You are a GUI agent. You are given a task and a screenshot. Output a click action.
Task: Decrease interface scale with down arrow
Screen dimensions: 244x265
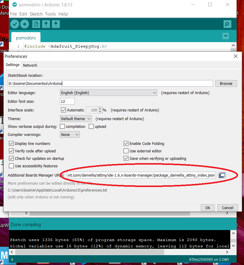[100, 111]
